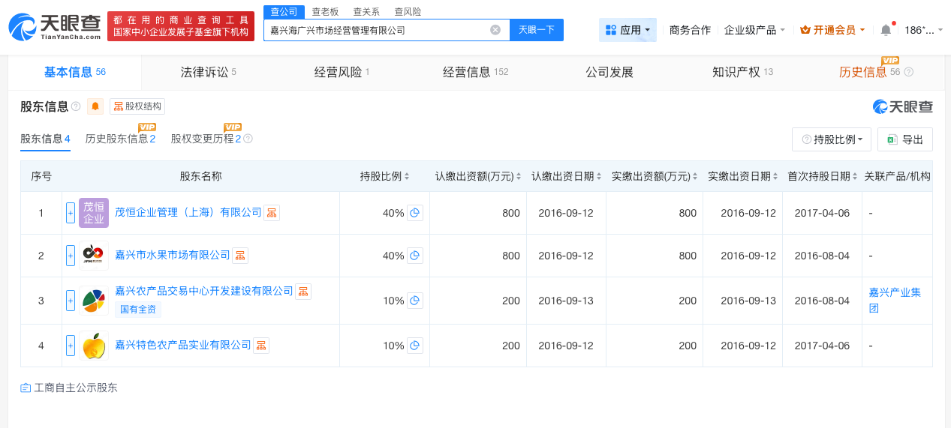The image size is (951, 428).
Task: Select 查公司 search mode tab
Action: click(284, 11)
